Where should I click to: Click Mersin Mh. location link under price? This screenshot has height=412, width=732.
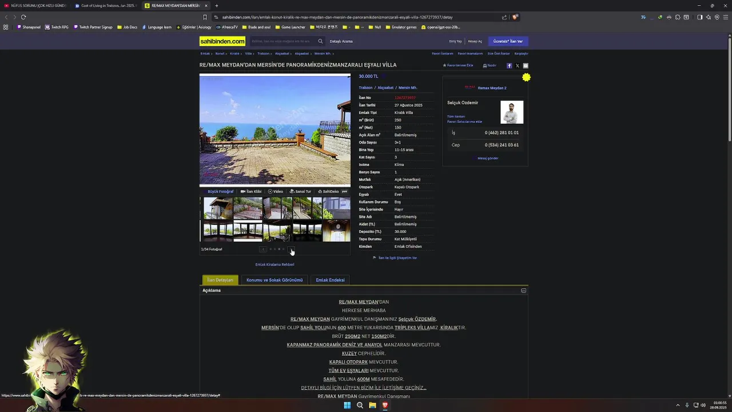click(x=408, y=88)
